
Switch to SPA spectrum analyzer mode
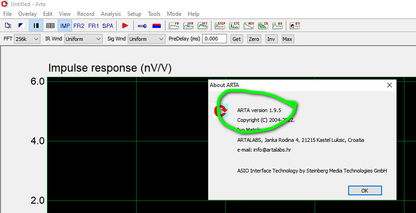(x=108, y=26)
